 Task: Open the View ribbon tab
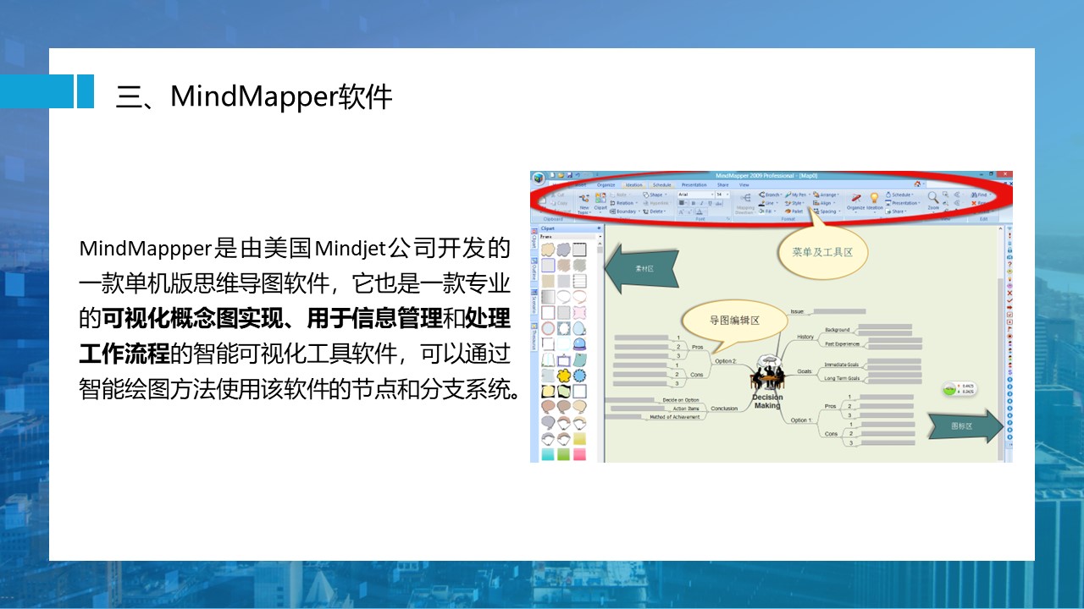[744, 184]
